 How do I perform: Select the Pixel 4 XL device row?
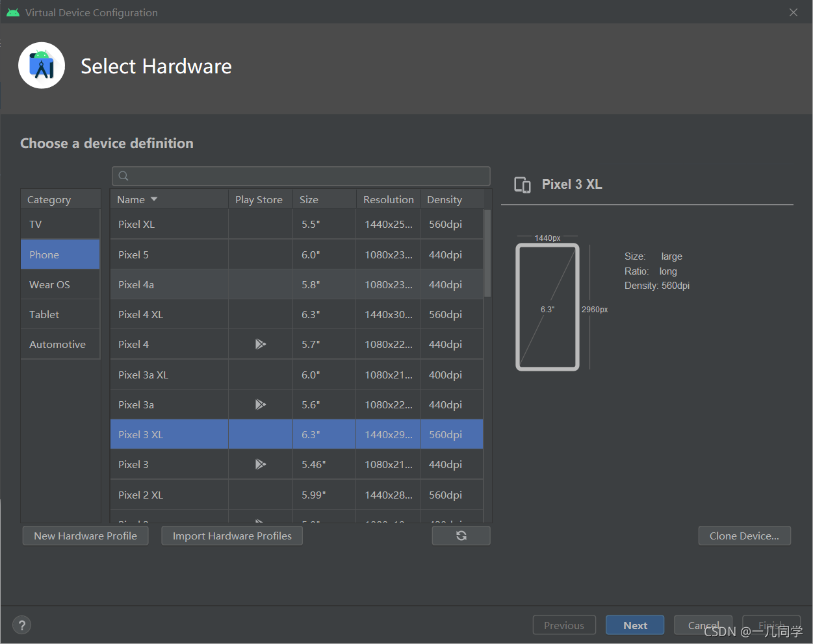pos(297,314)
